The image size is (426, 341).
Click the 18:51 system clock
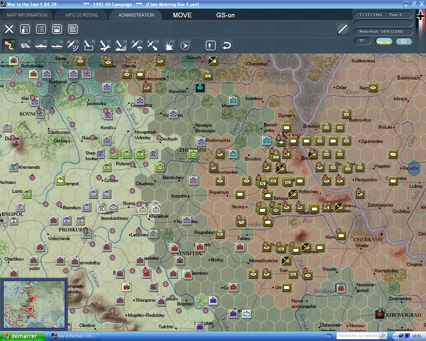[417, 336]
